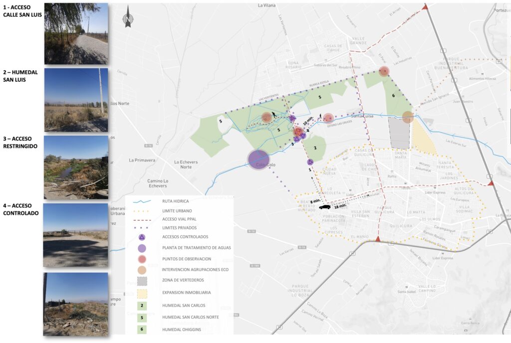Click the orange eco intervention circle below wetland 6

click(408, 117)
